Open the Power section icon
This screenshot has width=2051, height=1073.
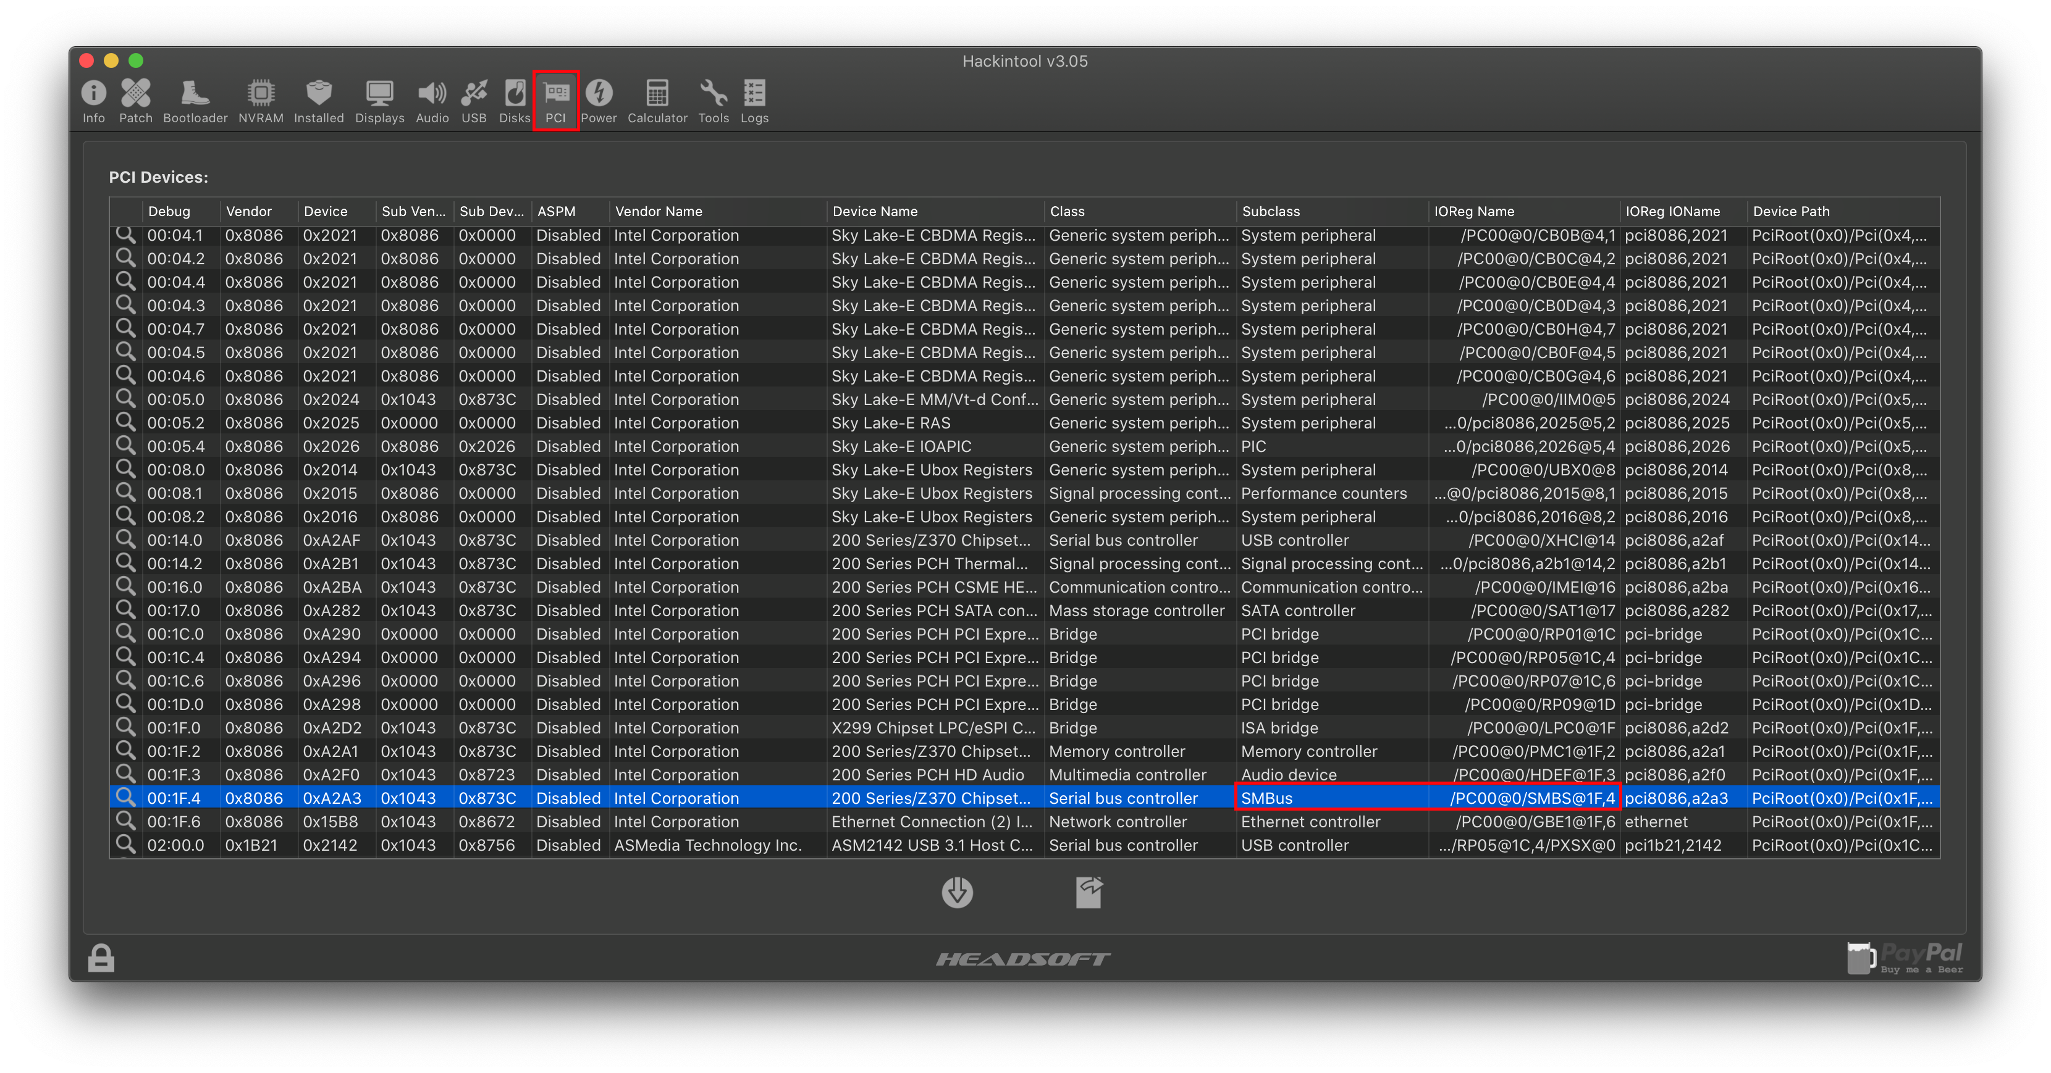[598, 101]
